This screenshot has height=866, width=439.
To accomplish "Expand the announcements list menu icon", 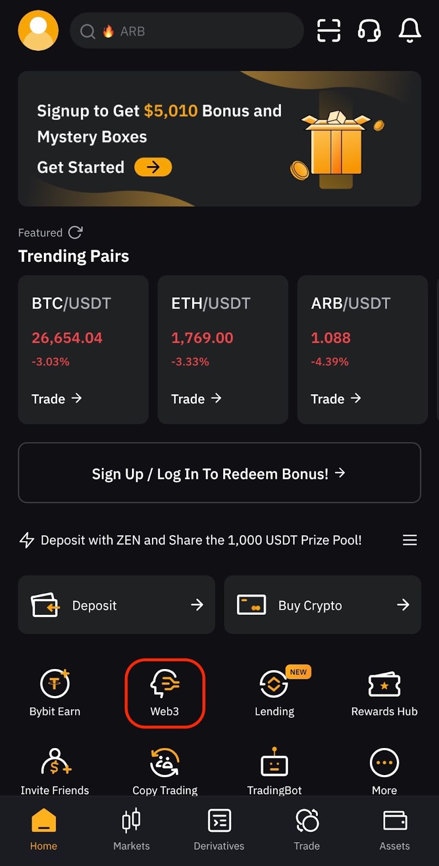I will pos(410,540).
